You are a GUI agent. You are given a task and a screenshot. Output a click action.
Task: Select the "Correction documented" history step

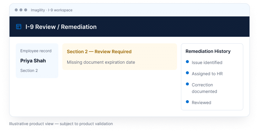[204, 88]
